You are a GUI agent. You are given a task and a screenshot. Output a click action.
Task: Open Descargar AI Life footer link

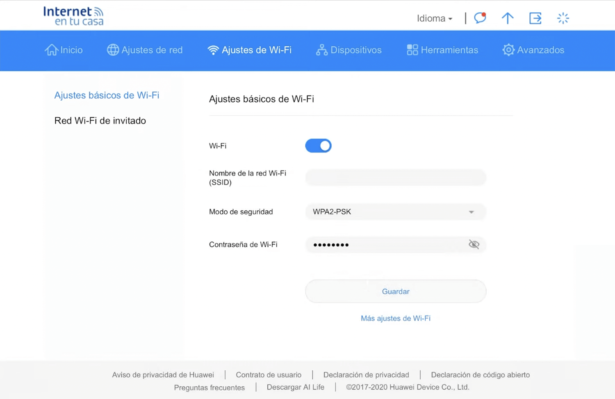[x=295, y=387]
